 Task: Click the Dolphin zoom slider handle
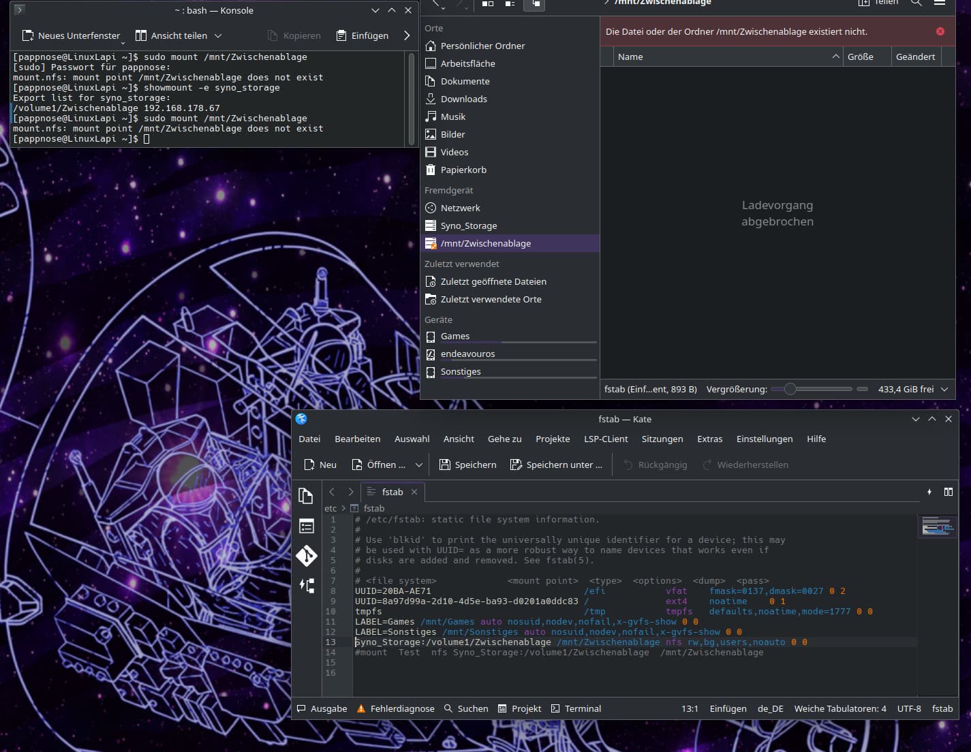coord(790,389)
